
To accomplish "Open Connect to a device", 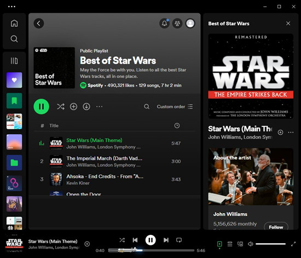I will (240, 244).
